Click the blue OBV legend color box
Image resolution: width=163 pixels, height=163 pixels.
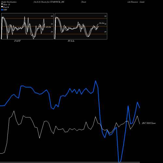click(2, 10)
